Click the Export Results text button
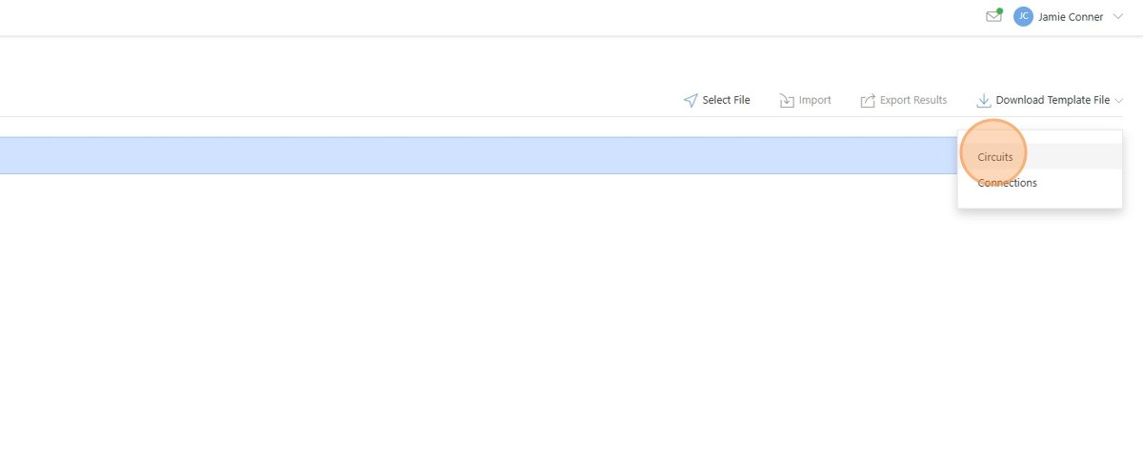 coord(913,100)
